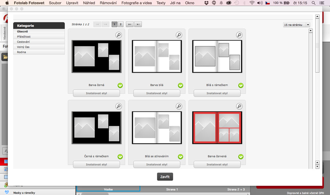Click magnifier icon on Barva červená style
Screen dimensions: 330x195
[x=239, y=106]
